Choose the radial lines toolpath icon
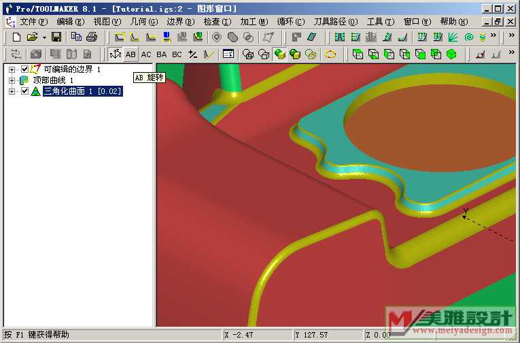Image resolution: width=520 pixels, height=343 pixels. click(453, 37)
